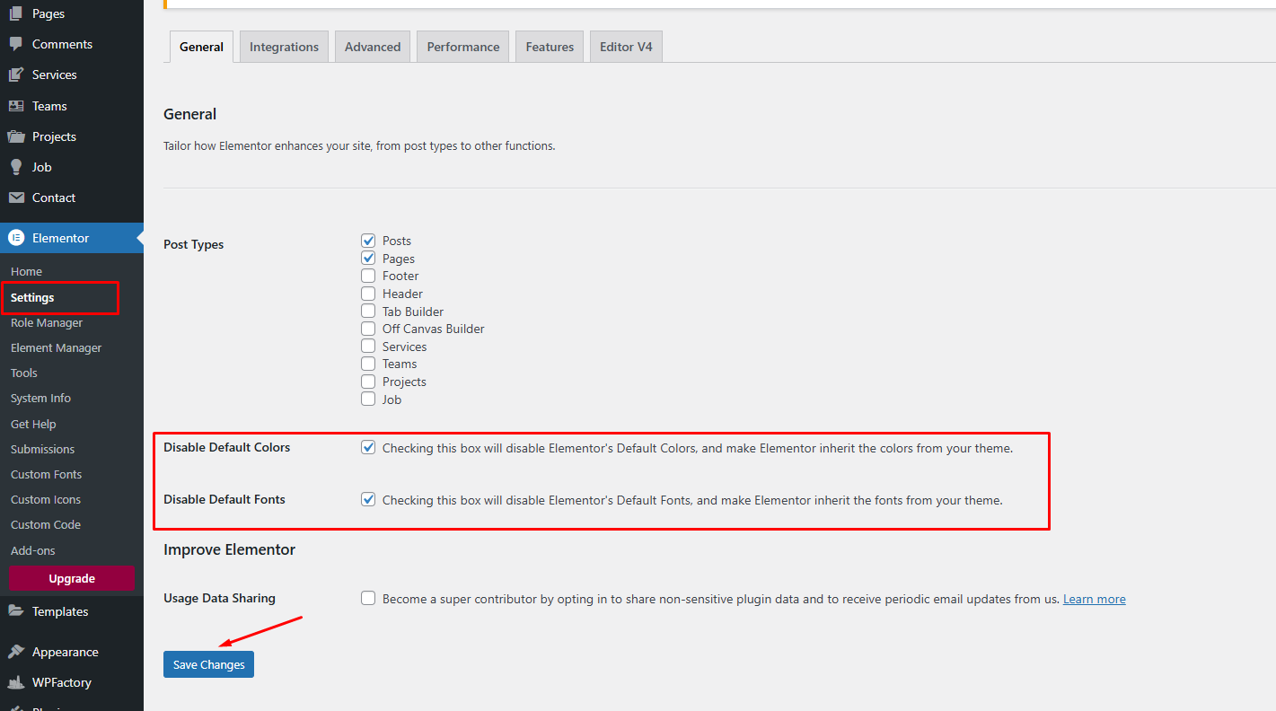Switch to the Integrations tab

click(x=284, y=47)
